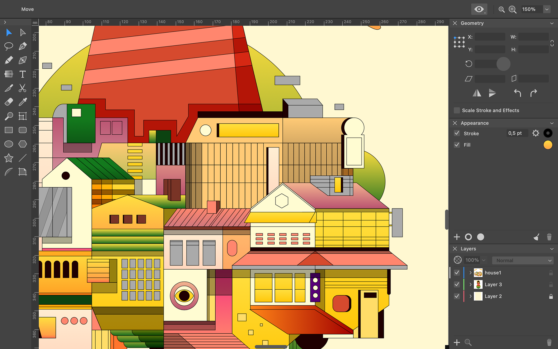Select the Move (arrow) tool
This screenshot has width=558, height=349.
click(x=9, y=32)
